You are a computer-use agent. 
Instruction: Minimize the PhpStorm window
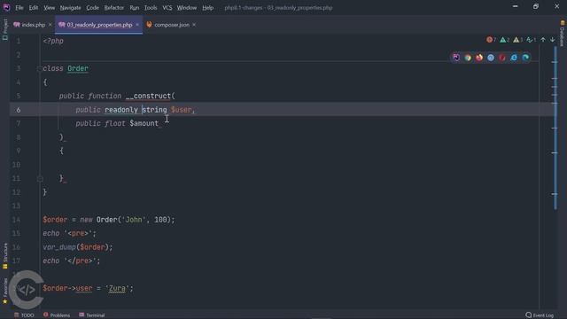[515, 7]
